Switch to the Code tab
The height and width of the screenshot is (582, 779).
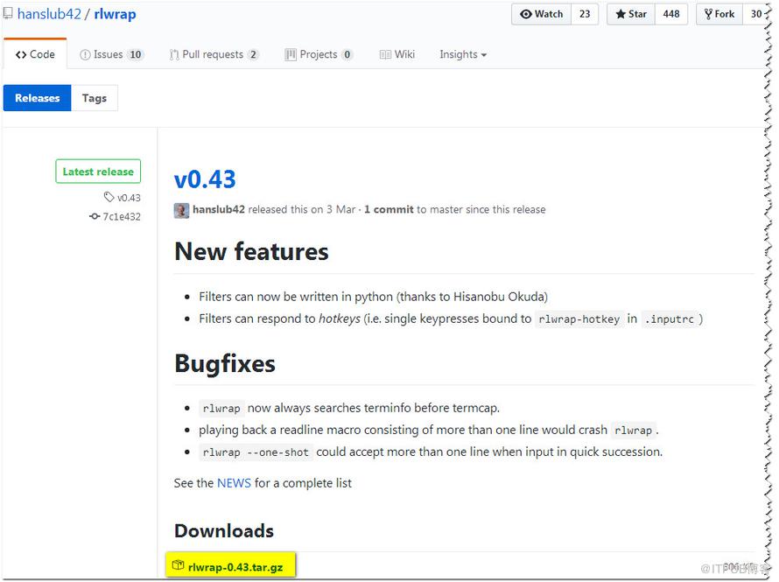tap(35, 54)
